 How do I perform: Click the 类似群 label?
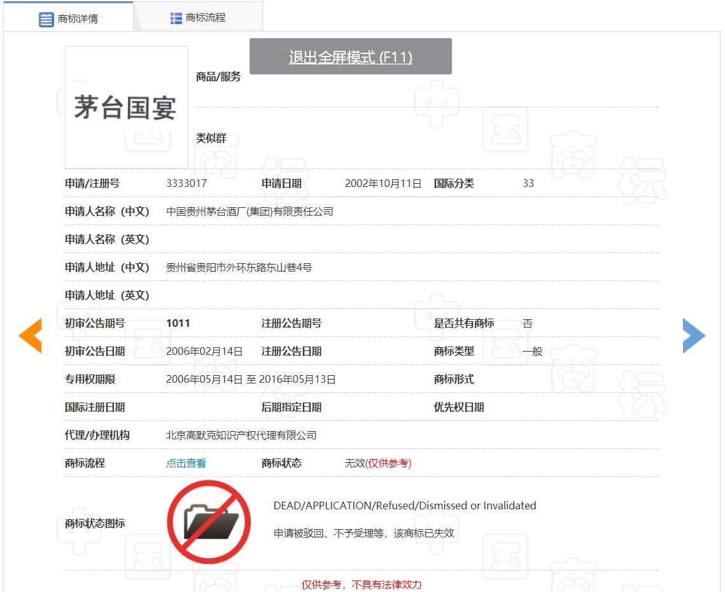coord(211,138)
